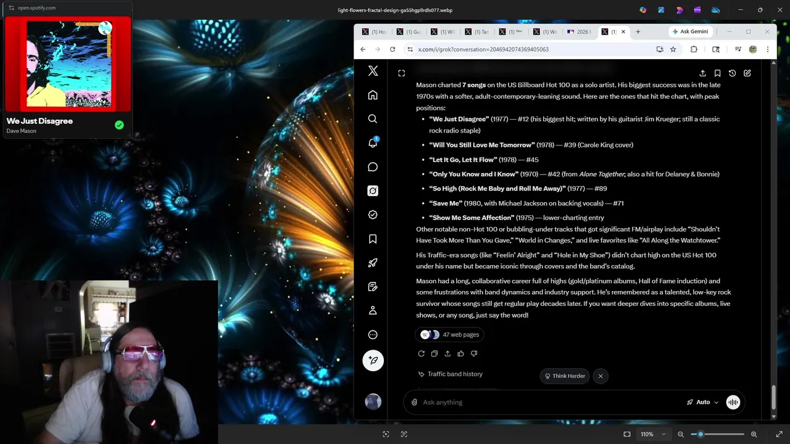This screenshot has height=444, width=790.
Task: Dismiss the Think Harder suggestion
Action: coord(600,376)
